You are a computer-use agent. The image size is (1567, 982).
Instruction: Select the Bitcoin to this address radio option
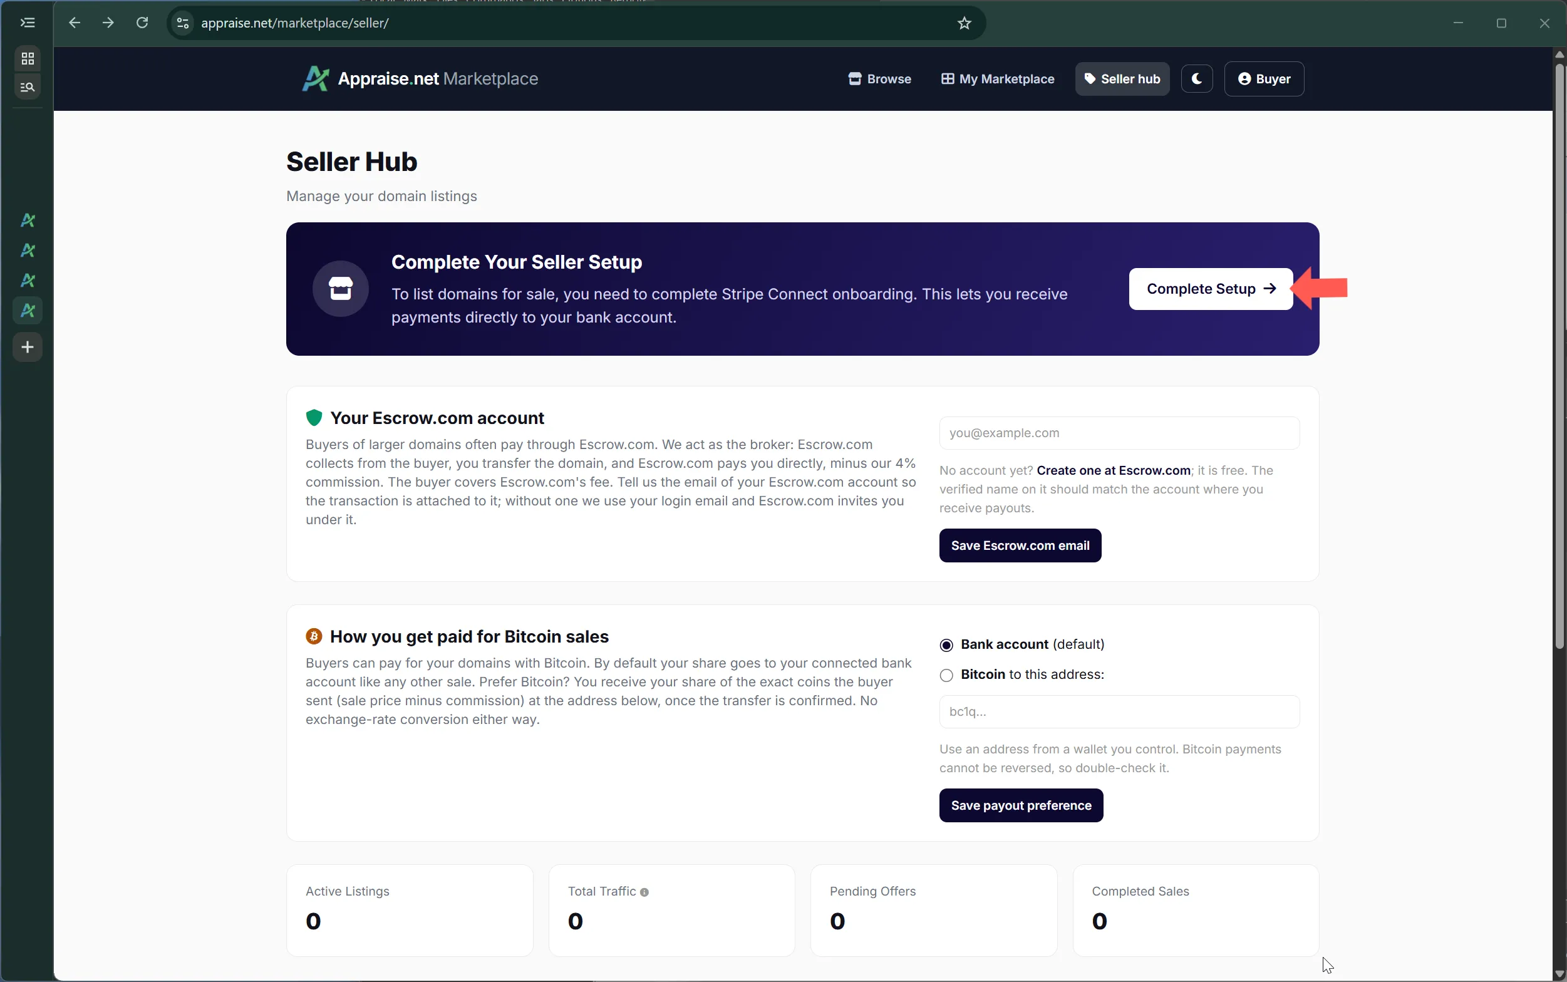(x=946, y=676)
